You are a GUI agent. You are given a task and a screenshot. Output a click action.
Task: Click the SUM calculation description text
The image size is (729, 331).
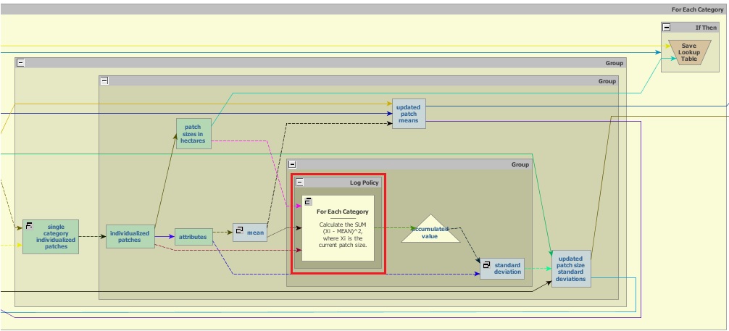coord(343,235)
